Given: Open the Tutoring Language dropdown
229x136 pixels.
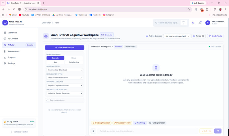Looking at the screenshot, I should (64, 85).
